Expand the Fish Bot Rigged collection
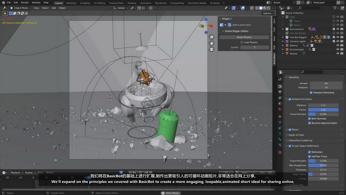The height and width of the screenshot is (195, 346). (x=283, y=37)
